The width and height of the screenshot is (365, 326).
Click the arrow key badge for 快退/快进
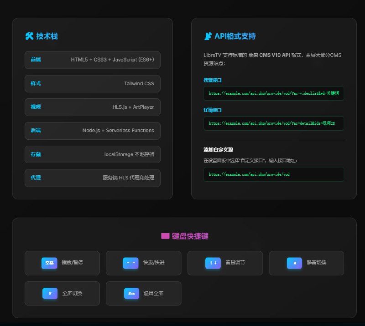pos(130,263)
